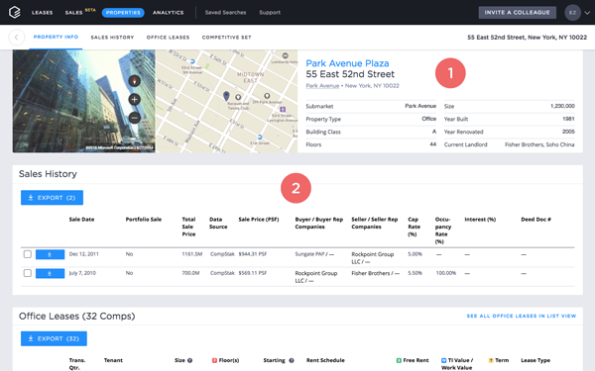Switch to the Sales History tab

[112, 38]
